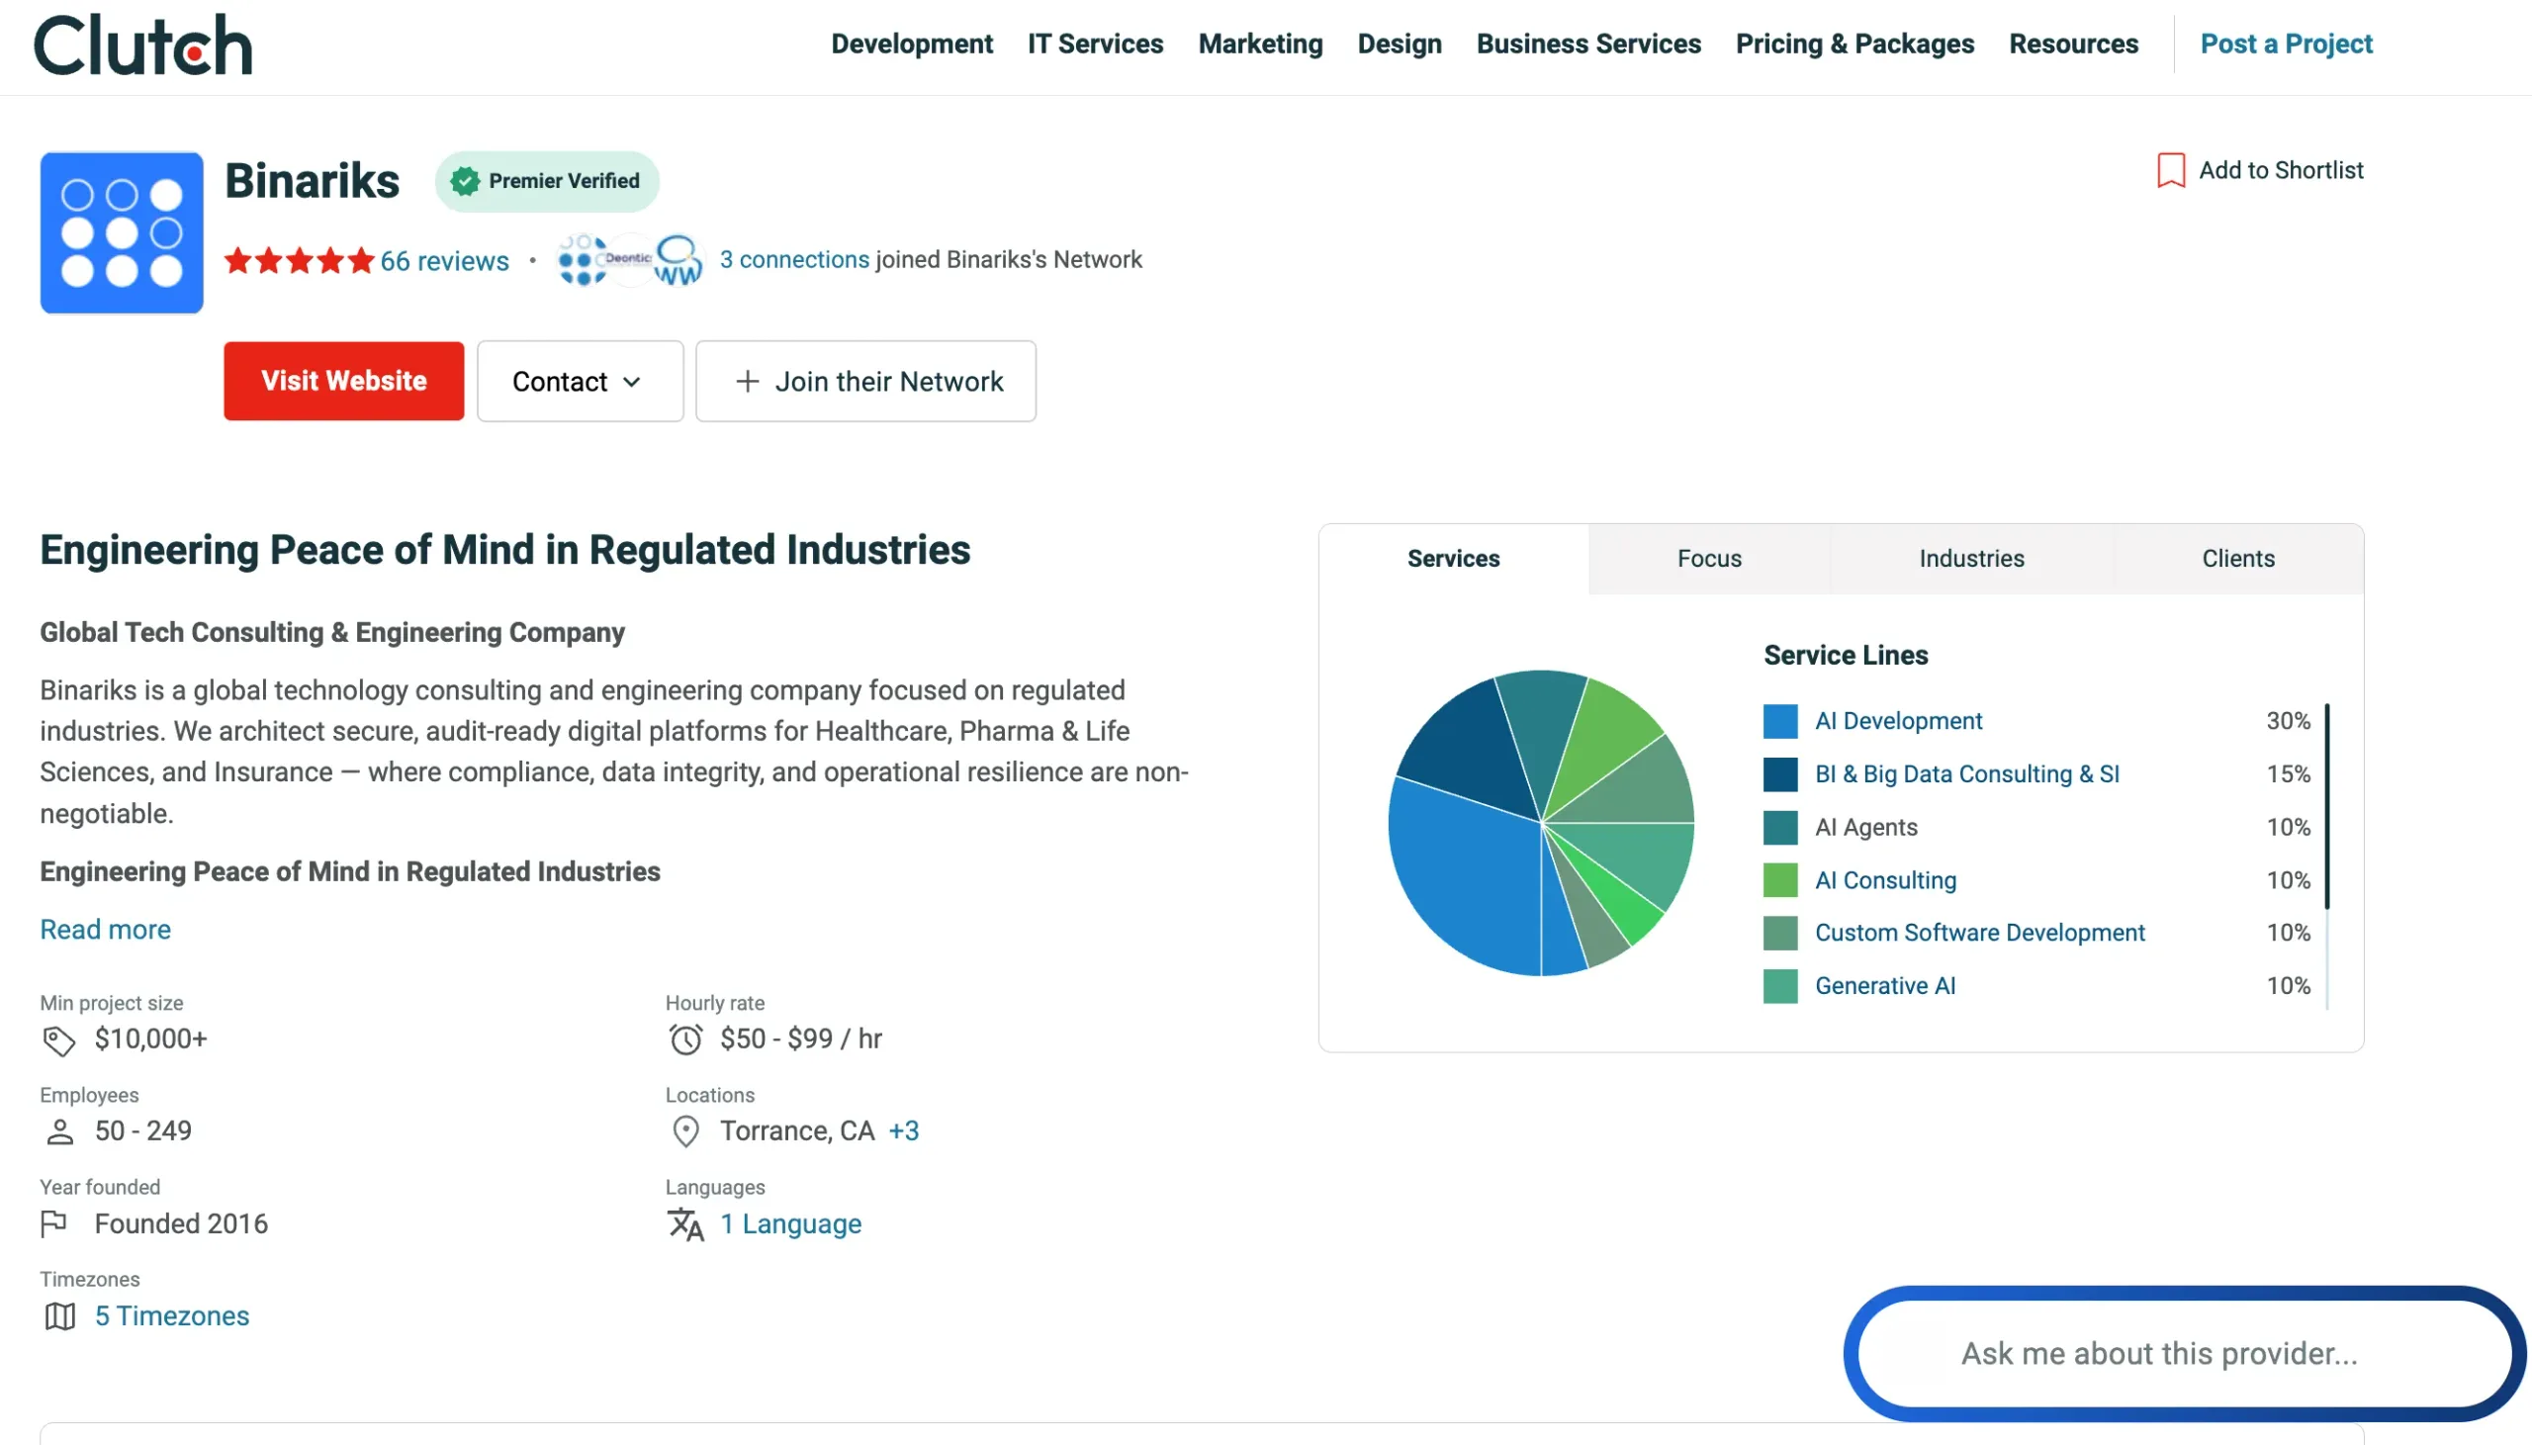
Task: Click the year founded flag icon
Action: point(54,1222)
